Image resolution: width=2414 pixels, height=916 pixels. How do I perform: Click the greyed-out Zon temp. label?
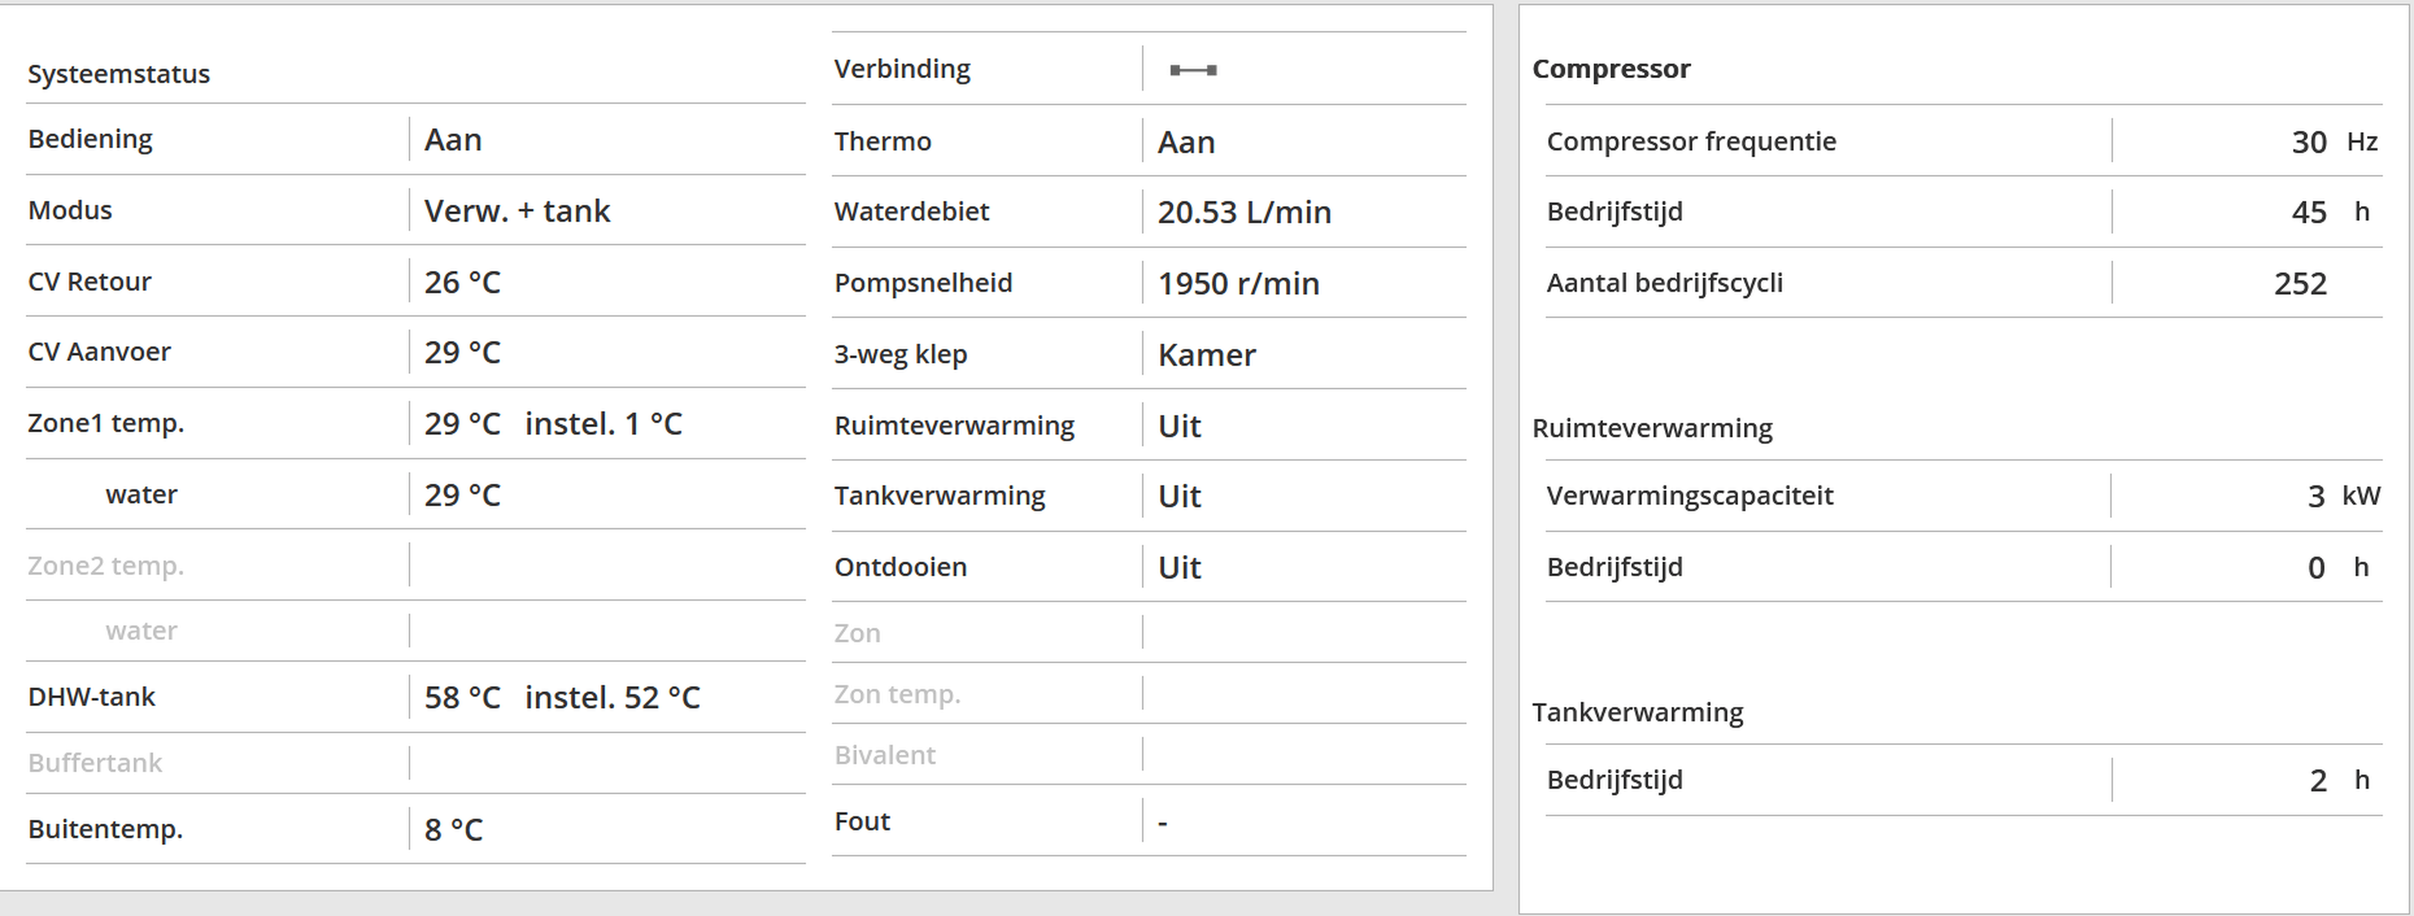pyautogui.click(x=897, y=694)
